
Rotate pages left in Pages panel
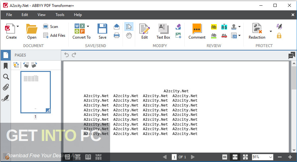pos(26,65)
